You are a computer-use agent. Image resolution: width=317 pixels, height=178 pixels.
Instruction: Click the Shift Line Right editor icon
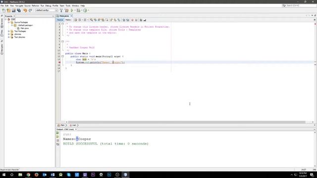tap(128, 20)
